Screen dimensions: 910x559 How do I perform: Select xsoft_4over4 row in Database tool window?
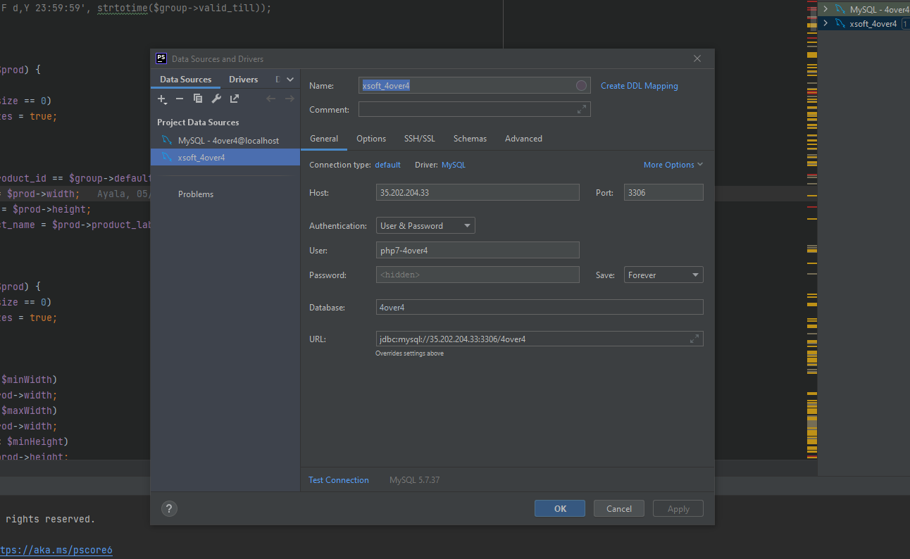point(864,23)
